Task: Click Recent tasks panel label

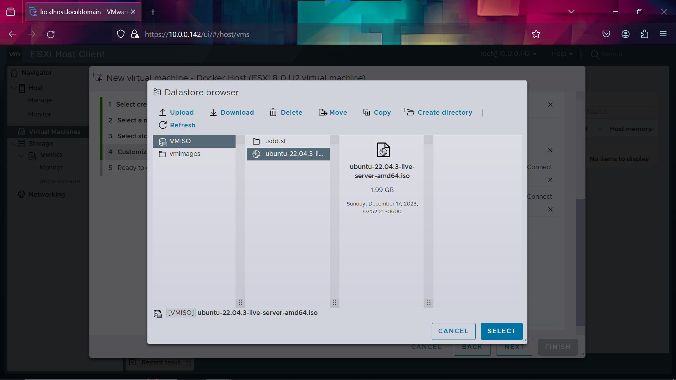Action: click(161, 362)
